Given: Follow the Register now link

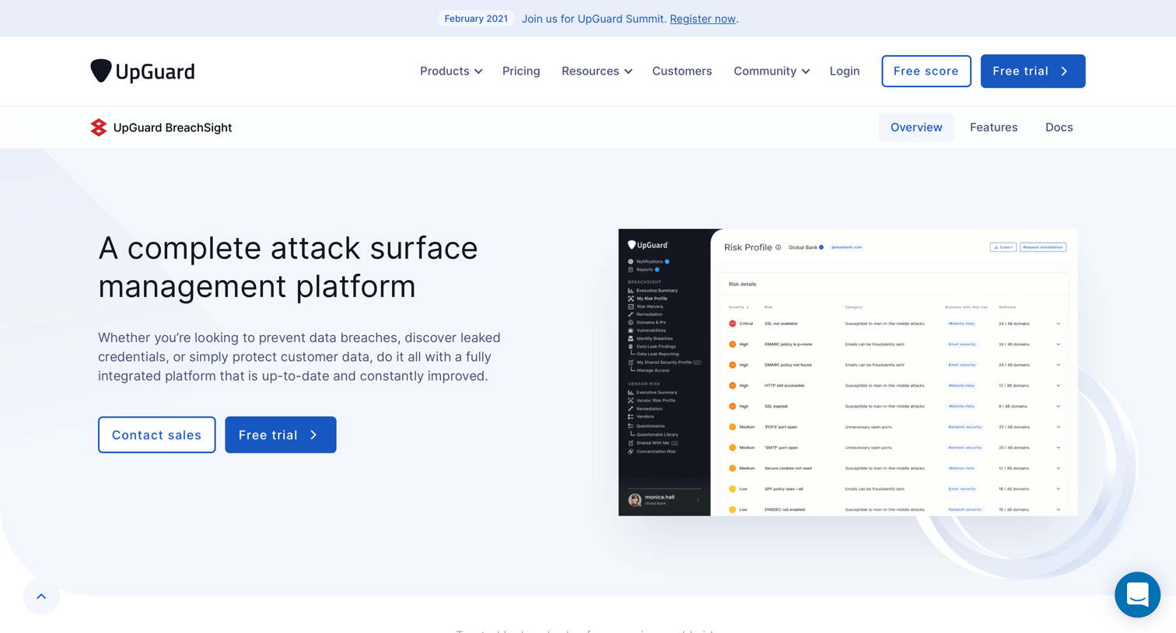Looking at the screenshot, I should pyautogui.click(x=702, y=19).
